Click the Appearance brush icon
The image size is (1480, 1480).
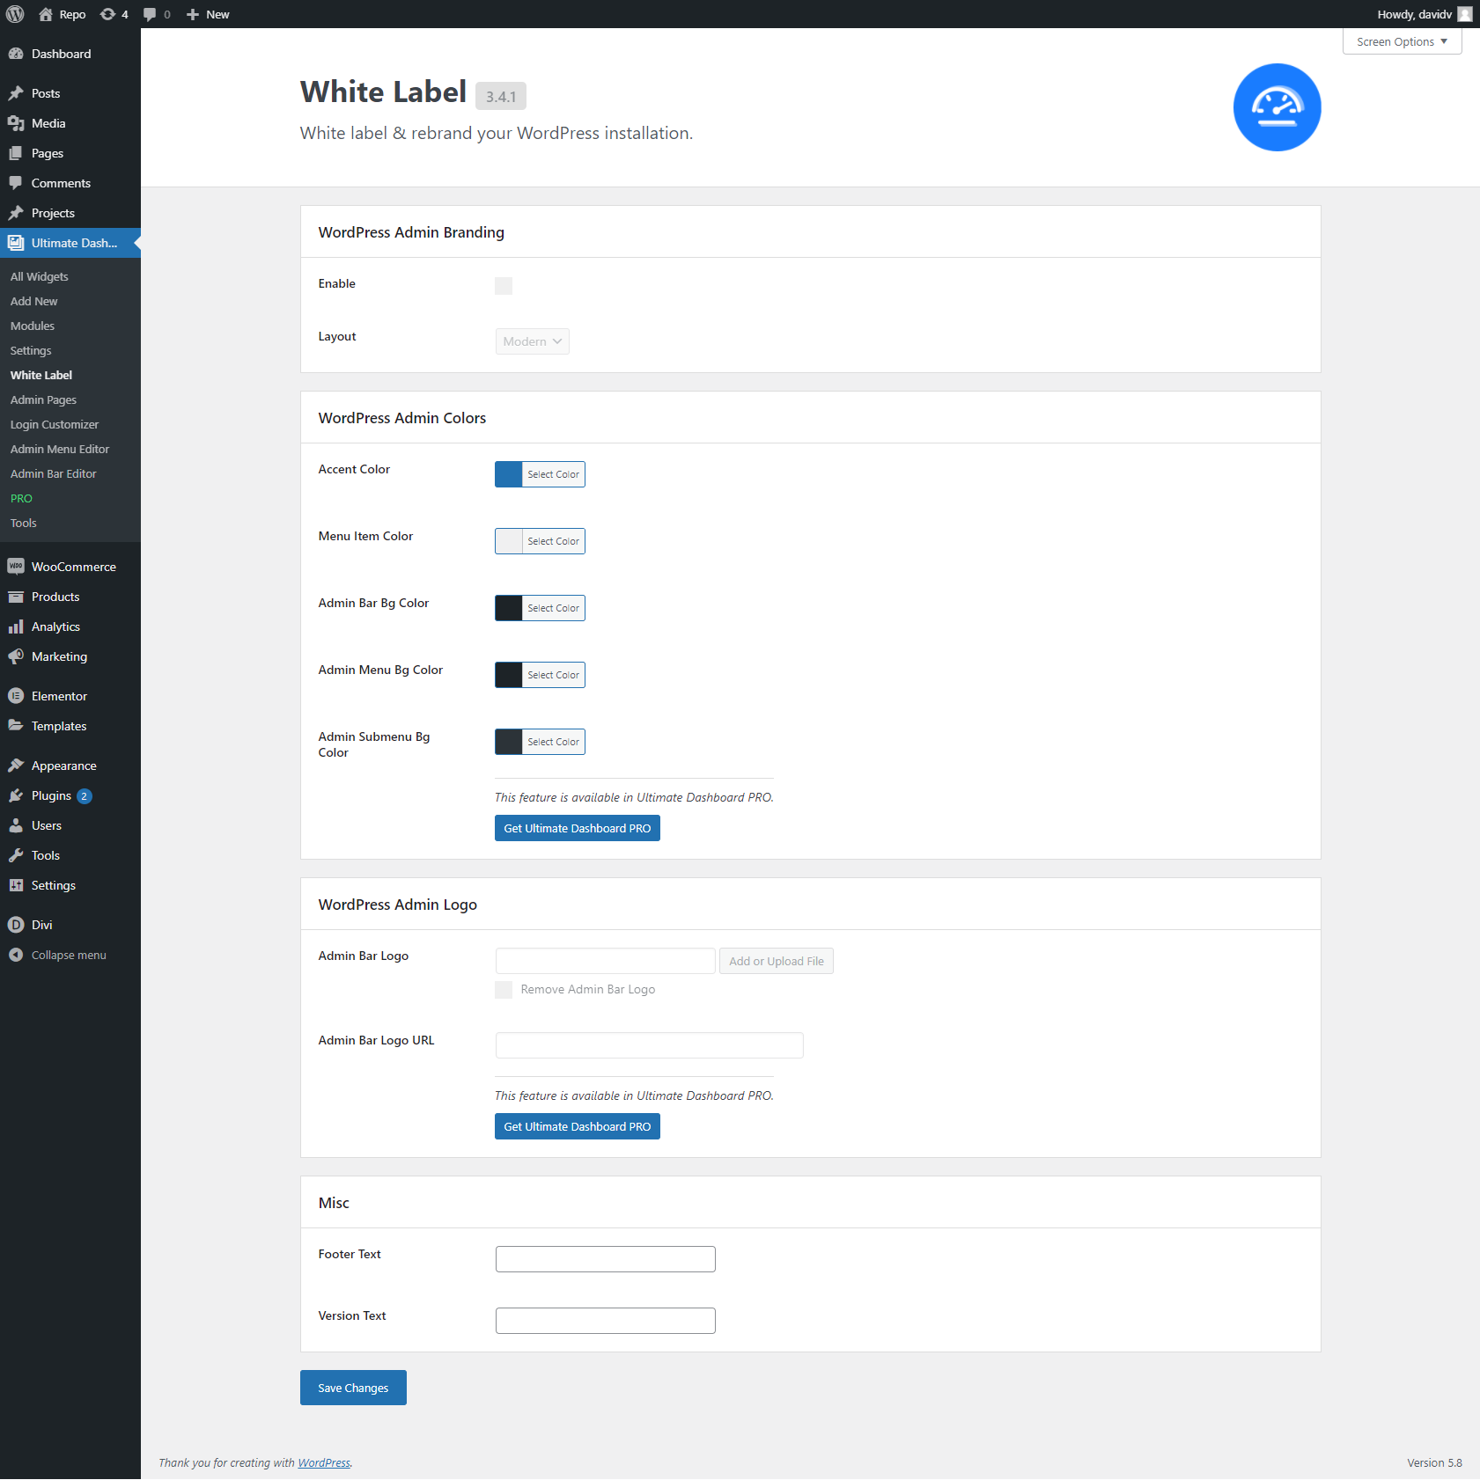(16, 766)
